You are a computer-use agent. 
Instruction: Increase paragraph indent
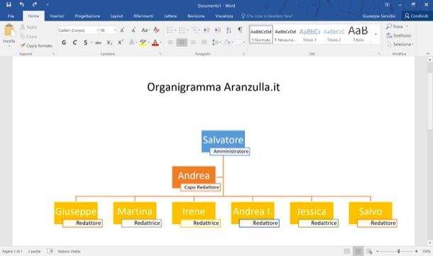[x=218, y=30]
